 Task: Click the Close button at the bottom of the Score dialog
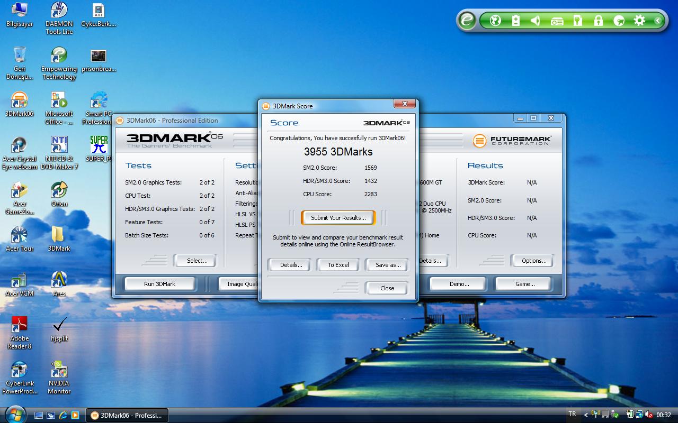387,288
